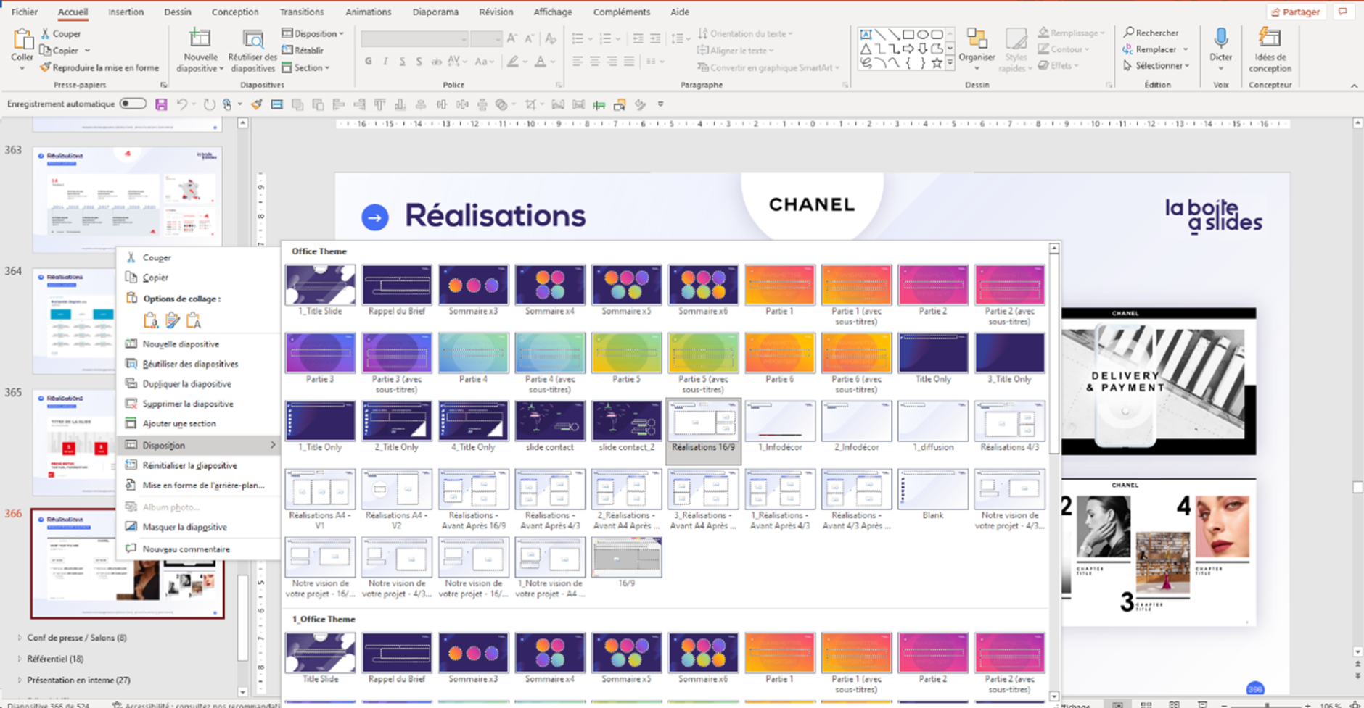Expand the Section dropdown
1364x708 pixels.
pos(308,67)
